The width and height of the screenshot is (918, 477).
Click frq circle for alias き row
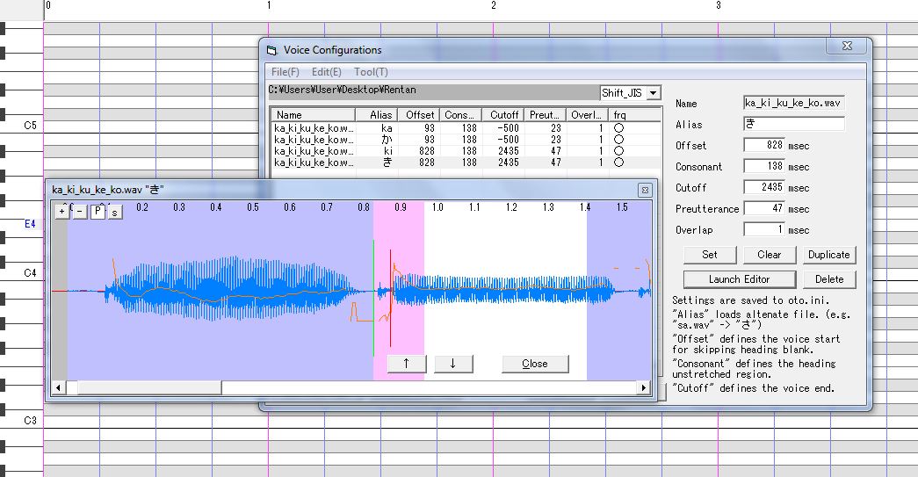(x=618, y=163)
